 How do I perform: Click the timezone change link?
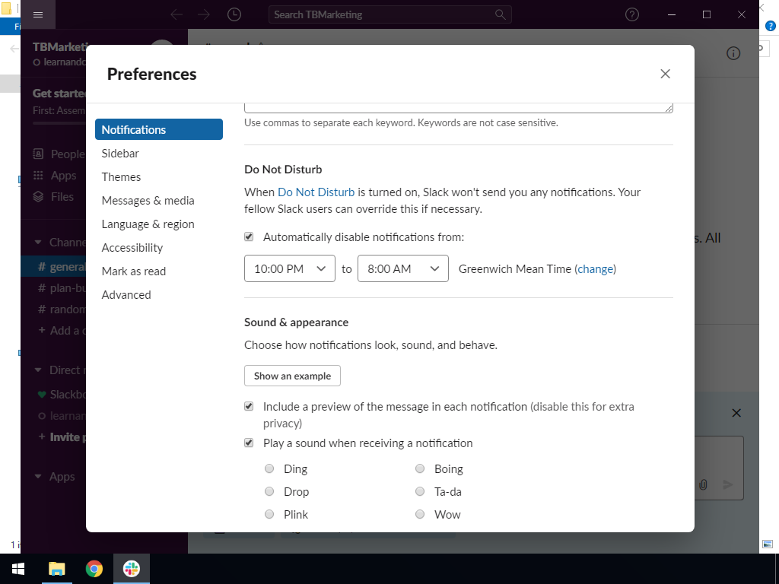point(595,268)
